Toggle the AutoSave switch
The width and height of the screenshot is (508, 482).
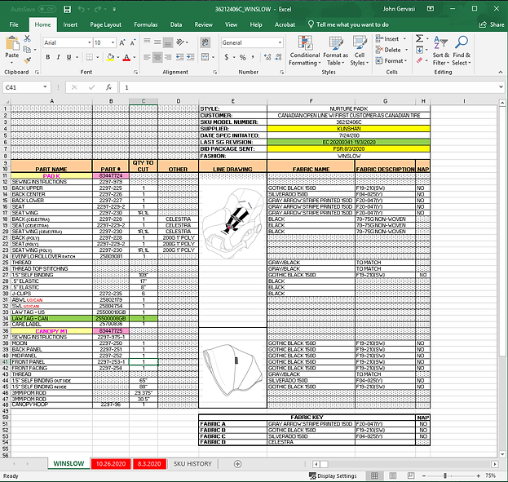tap(47, 9)
